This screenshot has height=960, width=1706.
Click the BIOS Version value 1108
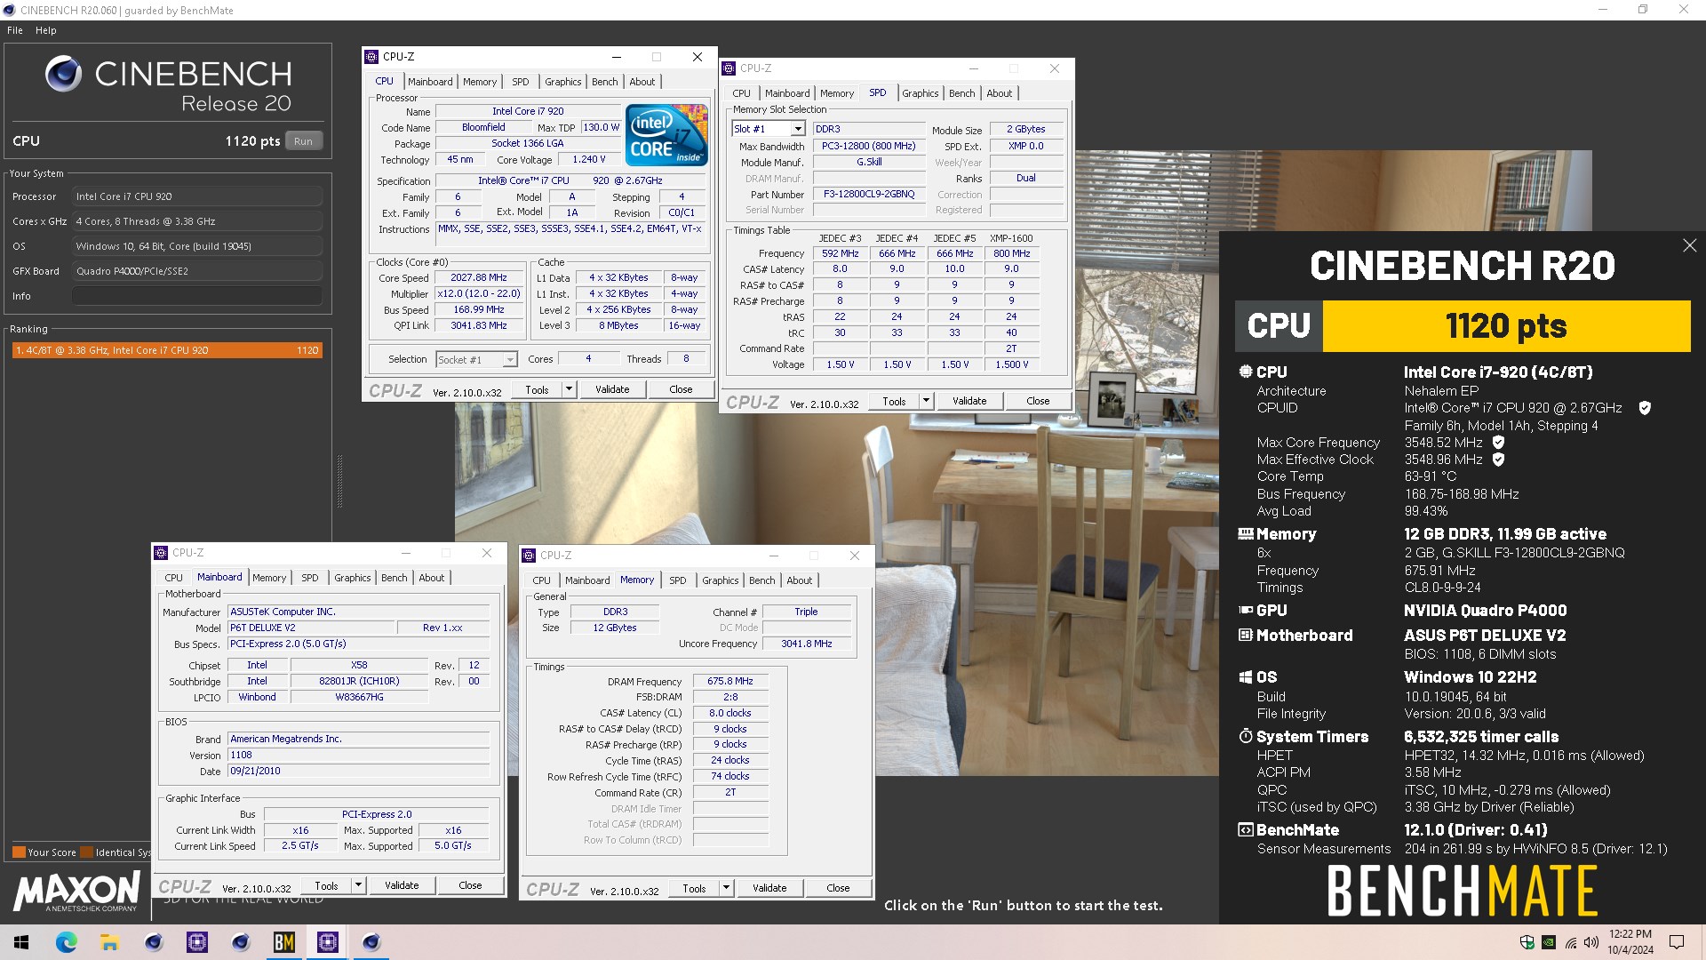pos(359,755)
